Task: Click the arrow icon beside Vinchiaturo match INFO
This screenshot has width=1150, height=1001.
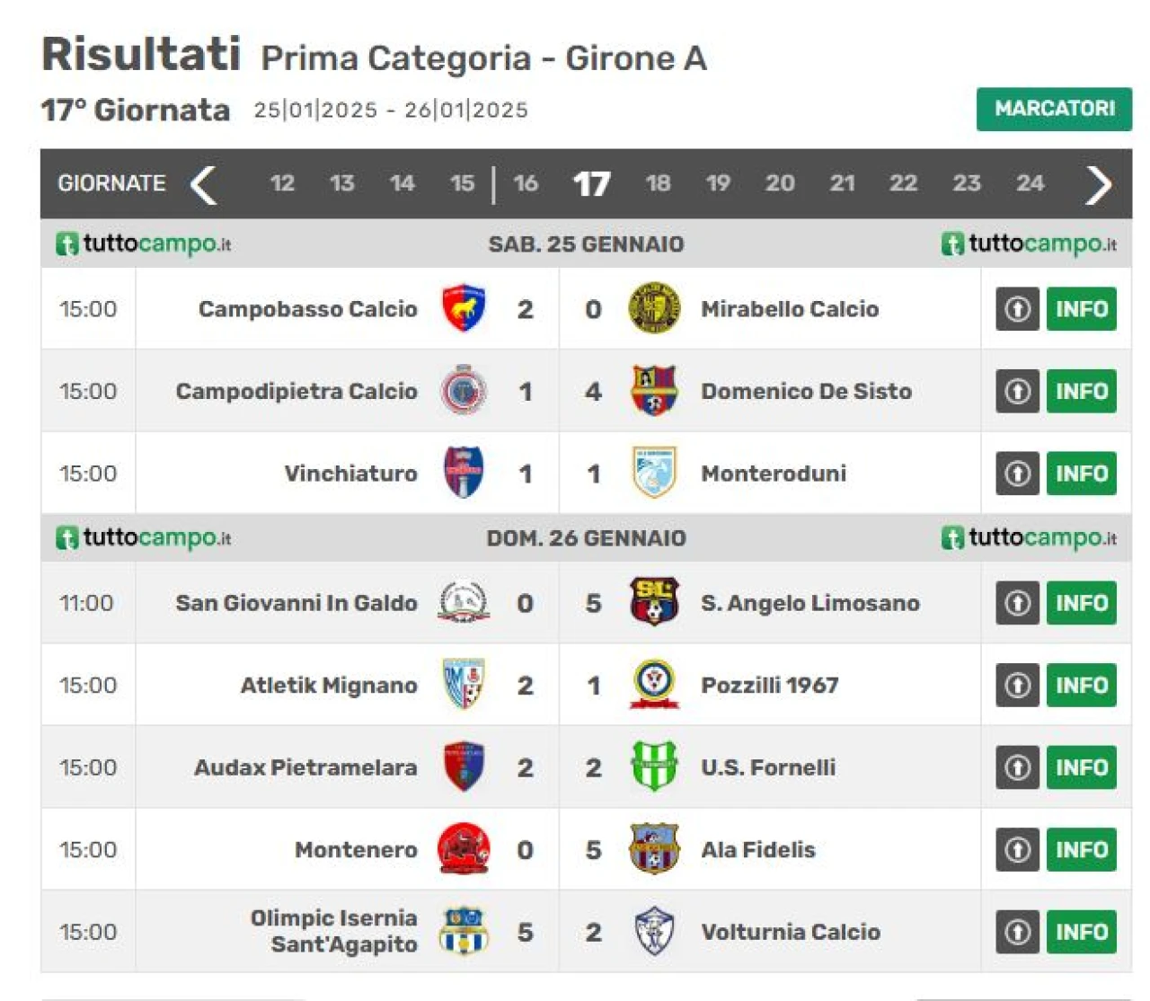Action: (x=1017, y=473)
